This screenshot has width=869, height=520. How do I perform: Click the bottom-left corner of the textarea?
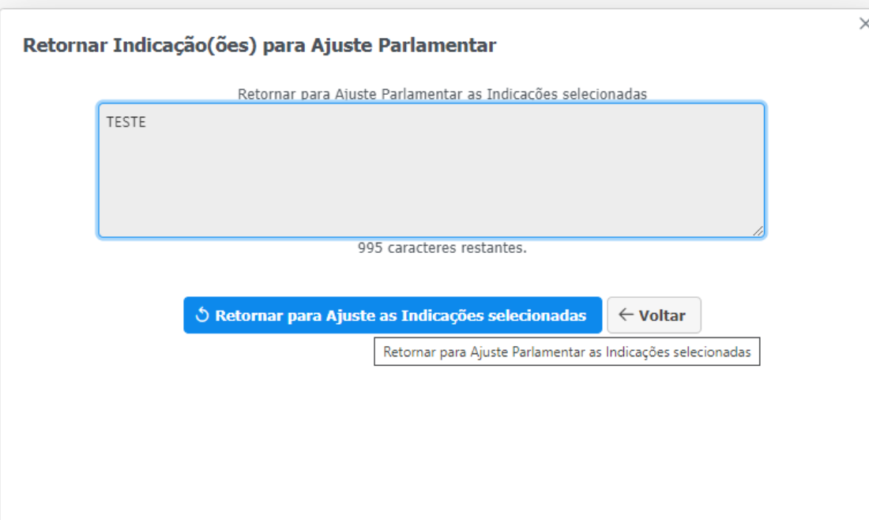click(104, 232)
